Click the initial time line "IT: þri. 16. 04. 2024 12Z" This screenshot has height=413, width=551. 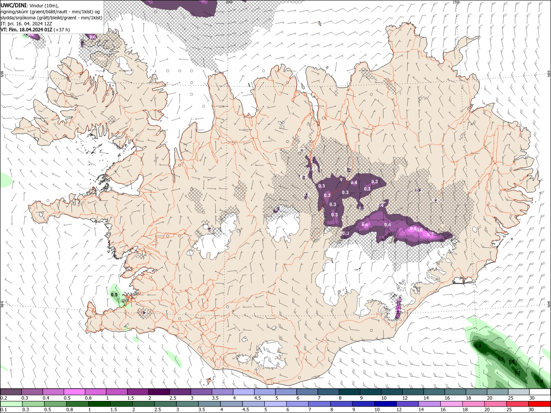click(26, 24)
